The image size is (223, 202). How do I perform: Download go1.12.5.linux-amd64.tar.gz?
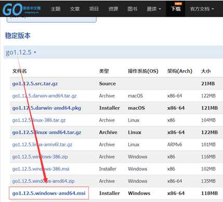[47, 132]
